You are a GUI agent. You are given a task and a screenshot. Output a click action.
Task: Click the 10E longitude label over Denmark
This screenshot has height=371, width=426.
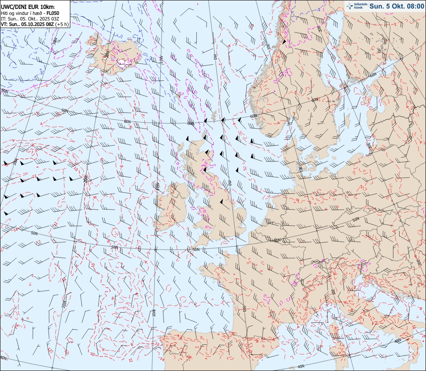tap(300, 170)
